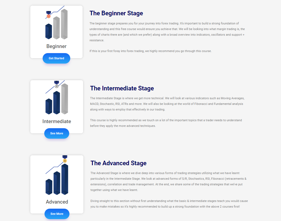Click the tallest gray bar in Beginner chart
Viewport: 281px width, 221px height.
(x=64, y=24)
